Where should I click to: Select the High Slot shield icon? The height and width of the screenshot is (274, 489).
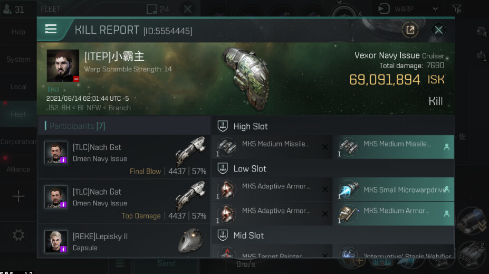click(x=223, y=126)
